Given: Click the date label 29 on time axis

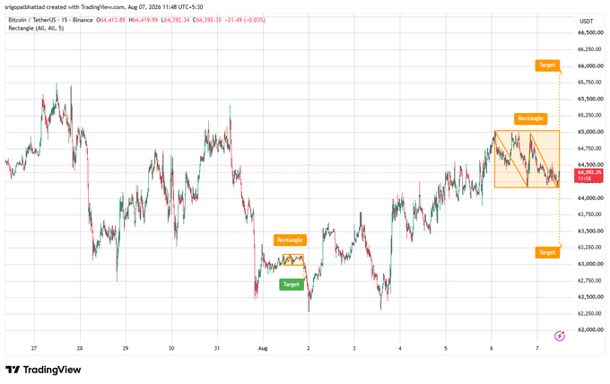Looking at the screenshot, I should pos(126,348).
